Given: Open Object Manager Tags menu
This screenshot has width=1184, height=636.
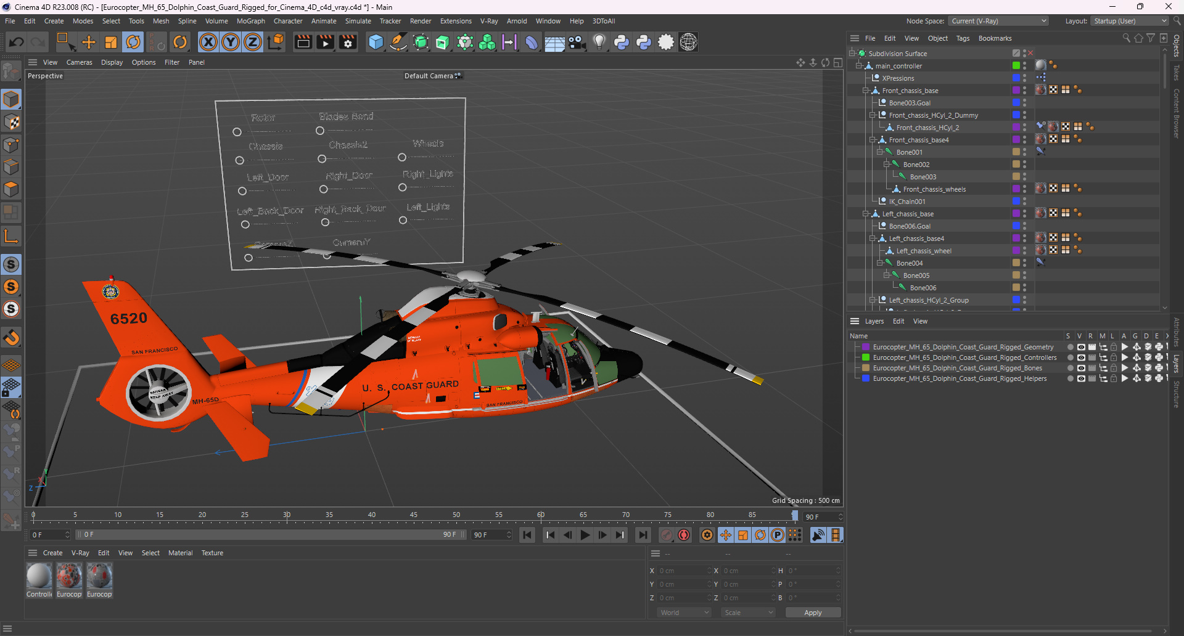Looking at the screenshot, I should click(x=963, y=38).
